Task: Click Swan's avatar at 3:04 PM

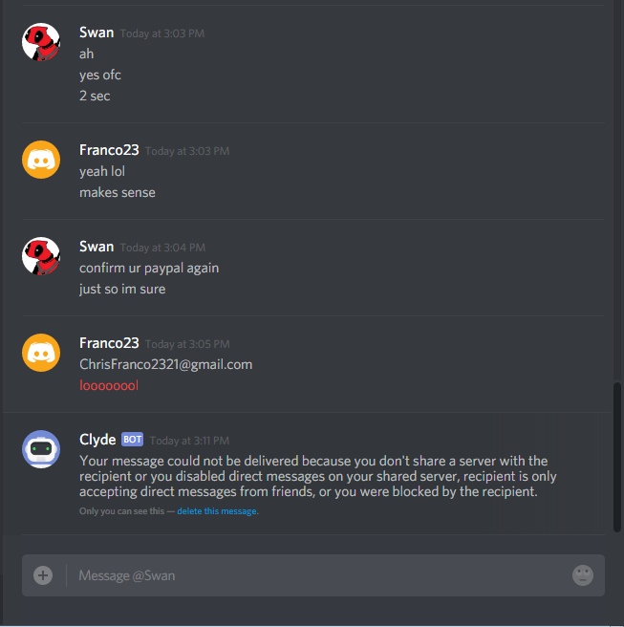Action: point(41,256)
